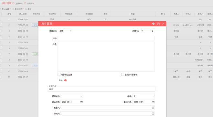This screenshot has width=213, height=117.
Task: Select the 2022-08-27 date cell
Action: [x=23, y=66]
